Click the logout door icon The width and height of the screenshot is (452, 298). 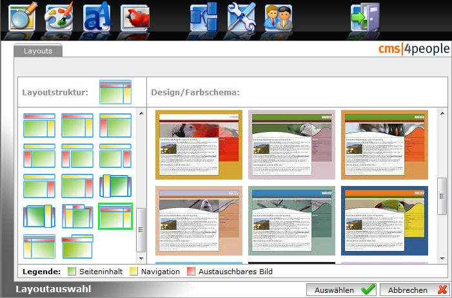point(365,16)
